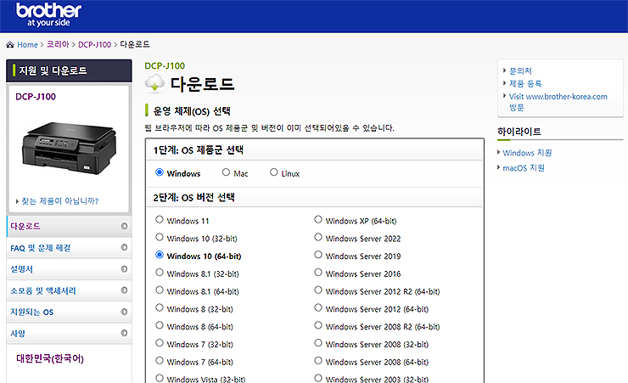Open the Windows 지원 highlight link

[x=527, y=153]
